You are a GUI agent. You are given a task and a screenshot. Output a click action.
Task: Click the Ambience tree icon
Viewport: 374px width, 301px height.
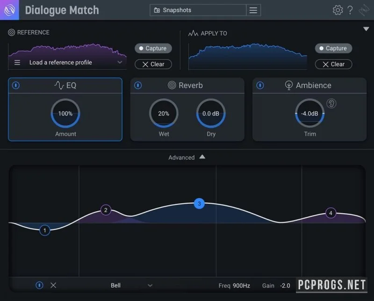(x=289, y=85)
